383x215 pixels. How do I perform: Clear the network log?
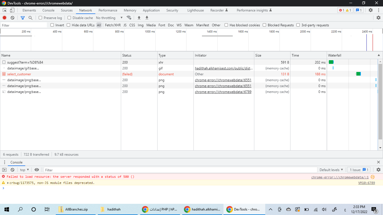coord(12,18)
